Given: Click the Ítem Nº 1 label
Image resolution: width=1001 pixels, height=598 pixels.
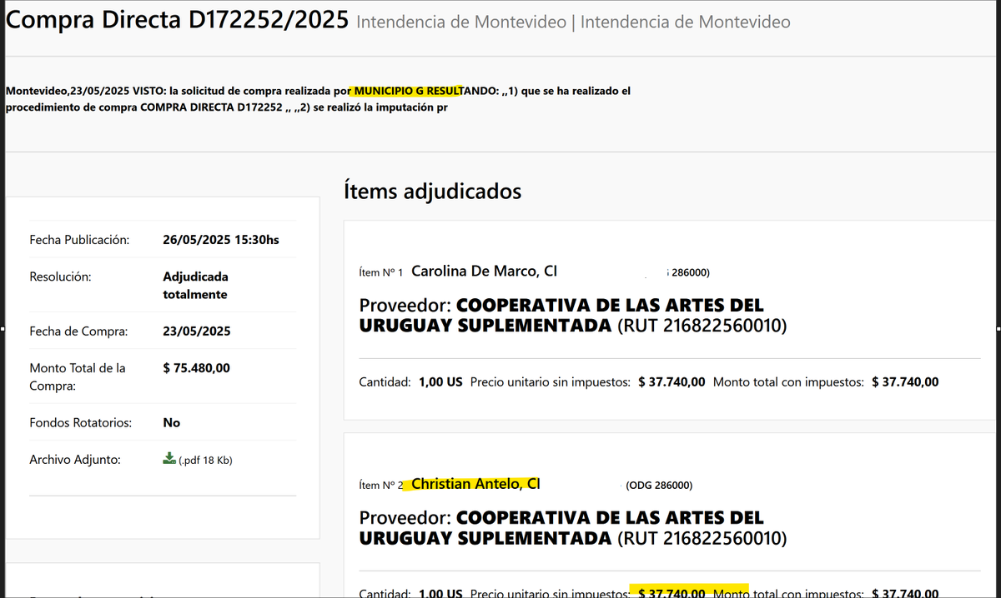Looking at the screenshot, I should point(381,272).
